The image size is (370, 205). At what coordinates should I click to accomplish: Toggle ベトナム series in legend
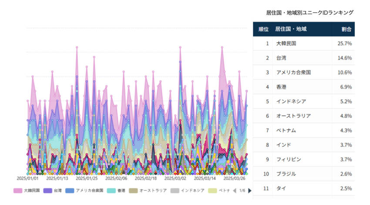pyautogui.click(x=219, y=191)
